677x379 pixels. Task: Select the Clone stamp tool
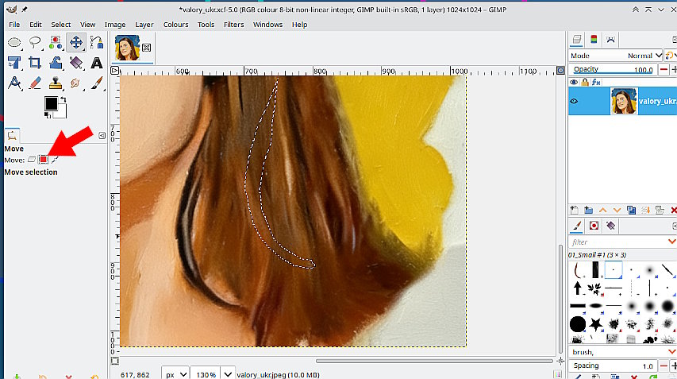click(56, 83)
